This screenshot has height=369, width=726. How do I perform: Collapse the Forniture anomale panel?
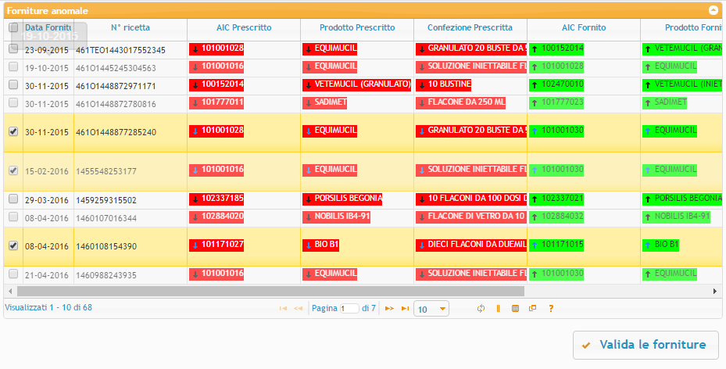pos(713,9)
